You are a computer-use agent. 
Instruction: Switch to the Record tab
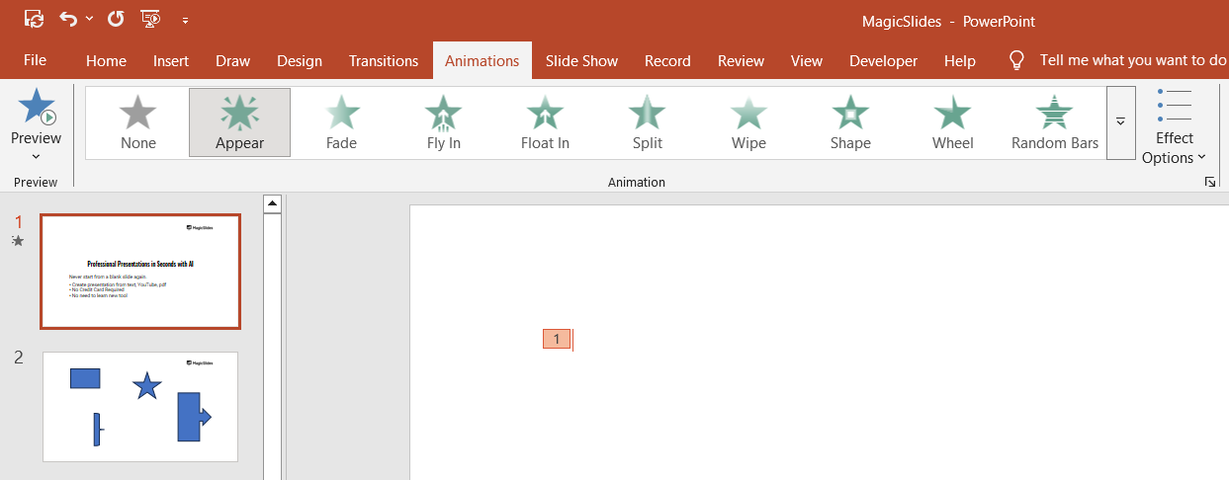point(667,60)
